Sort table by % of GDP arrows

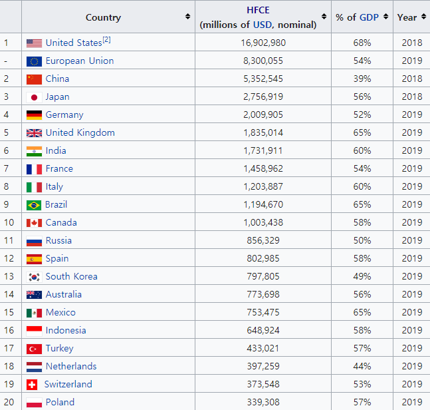pyautogui.click(x=385, y=17)
